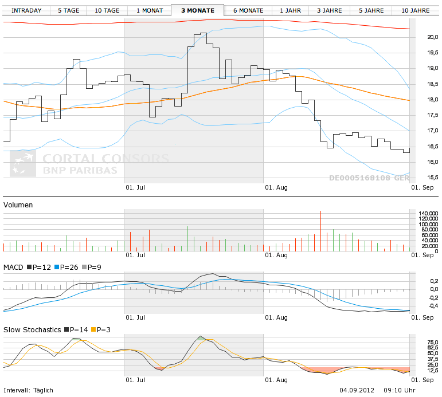Click the black Slow Stochastics P=14 swatch

point(67,329)
